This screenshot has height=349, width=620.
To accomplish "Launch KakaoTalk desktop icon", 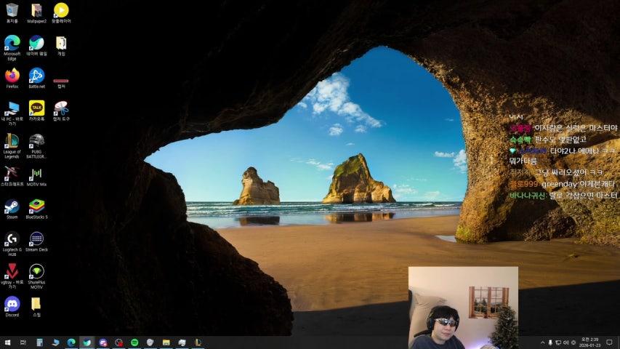I will tap(36, 108).
